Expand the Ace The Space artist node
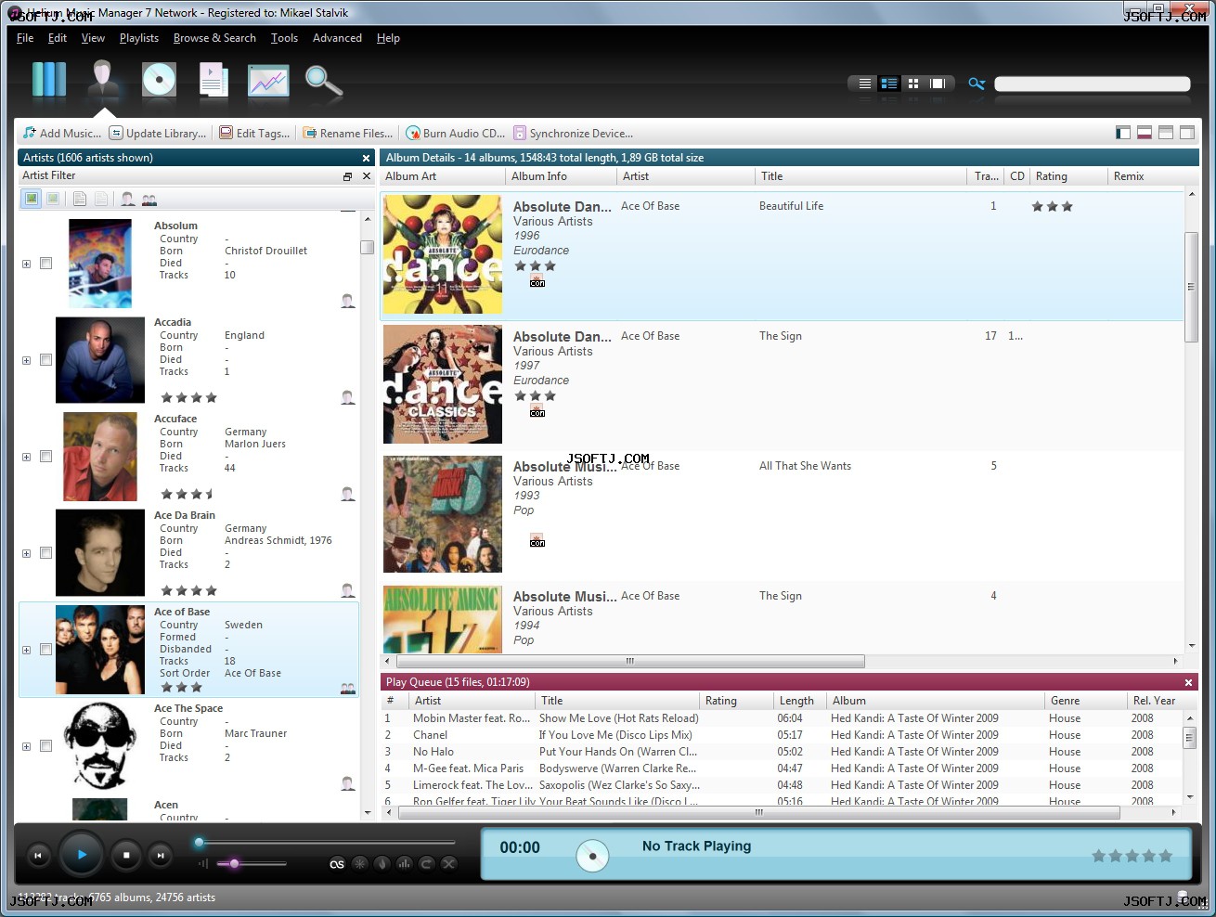Viewport: 1216px width, 917px height. tap(26, 746)
